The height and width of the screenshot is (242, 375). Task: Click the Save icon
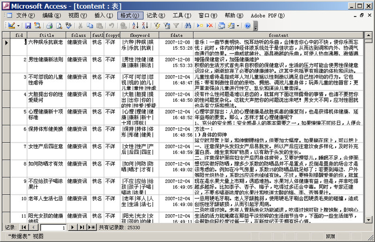28,25
